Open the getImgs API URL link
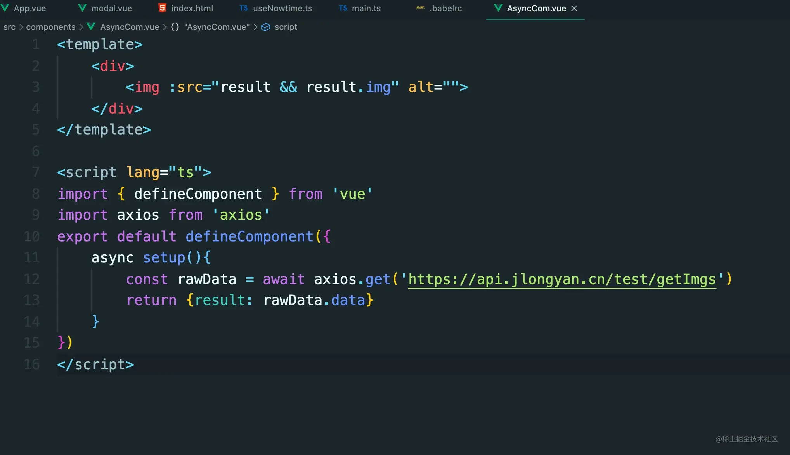The height and width of the screenshot is (455, 790). point(562,279)
